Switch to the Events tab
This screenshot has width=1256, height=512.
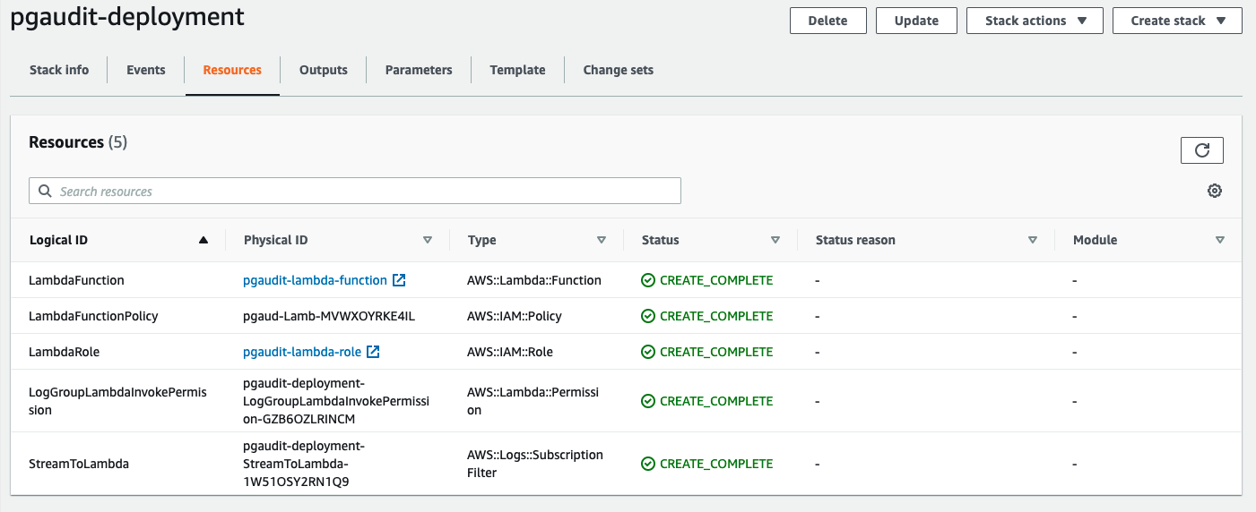[x=146, y=70]
